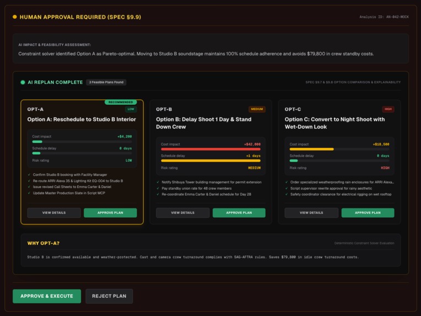Click the '+$18,500' cost value
This screenshot has width=421, height=316.
381,144
